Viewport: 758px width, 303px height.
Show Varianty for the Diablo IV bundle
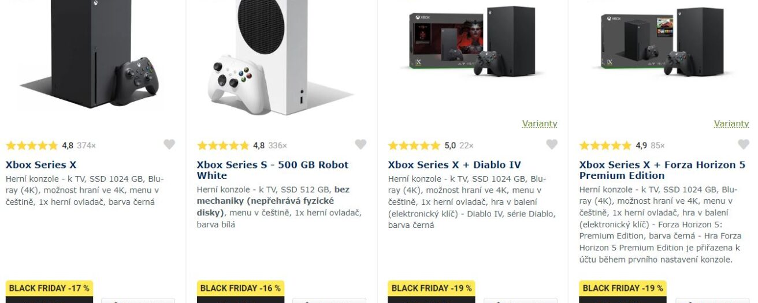(x=540, y=124)
